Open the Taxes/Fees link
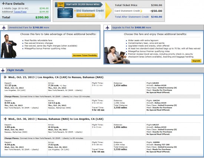Viewport: 204px width, 158px height. 20,12
